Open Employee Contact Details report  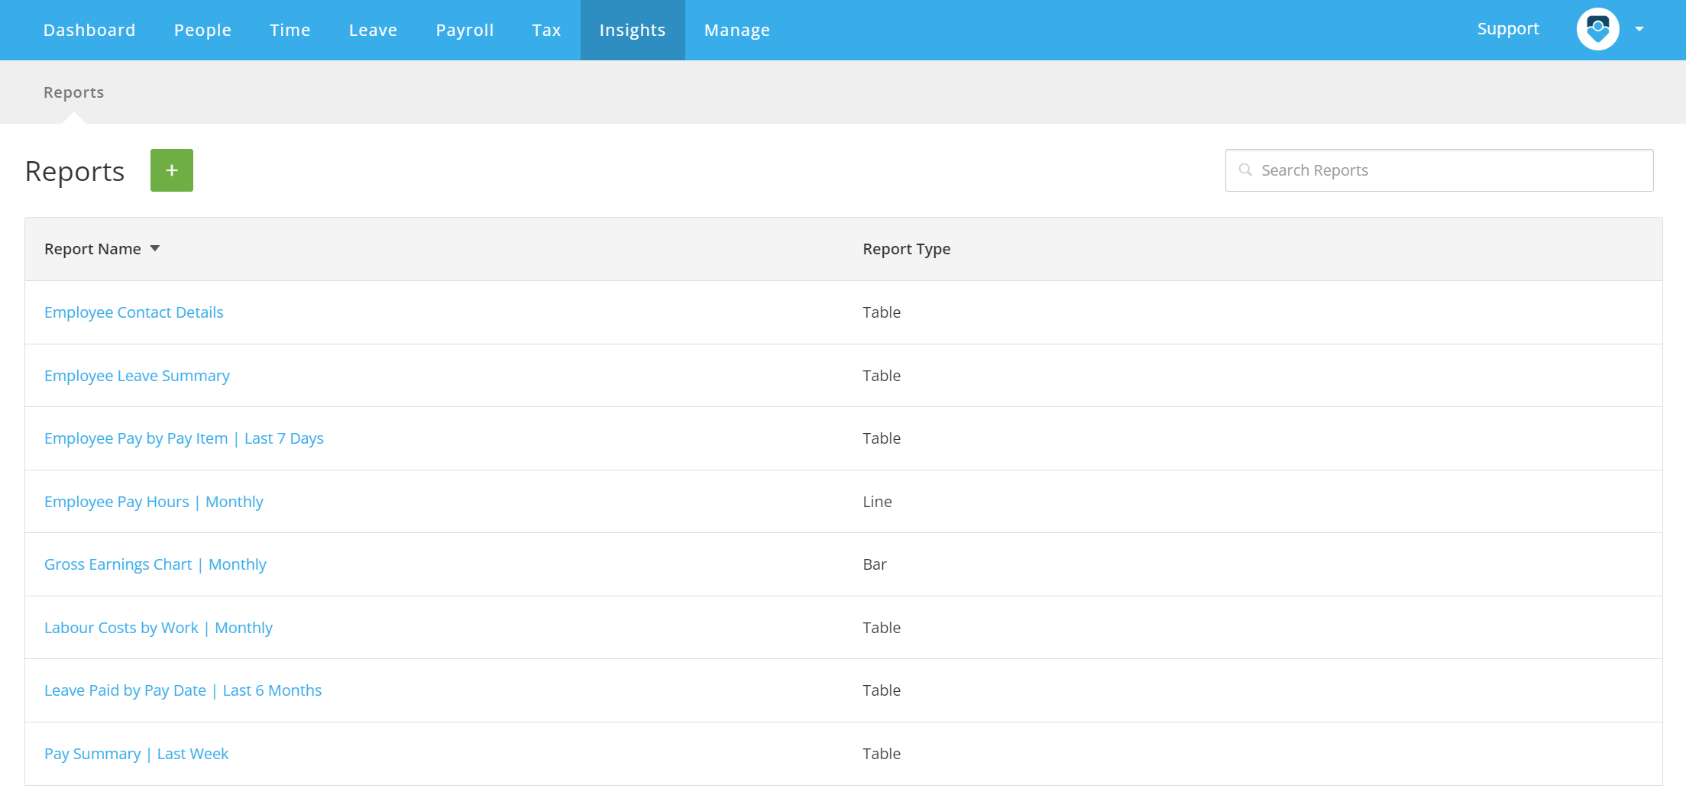[x=134, y=312]
